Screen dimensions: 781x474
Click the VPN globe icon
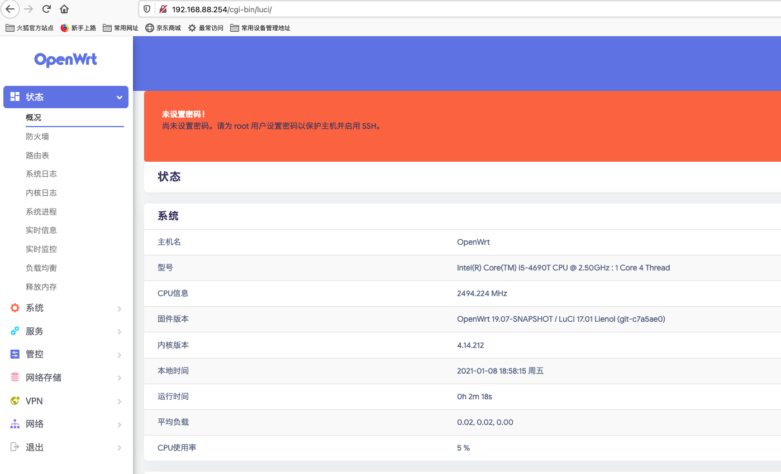pyautogui.click(x=15, y=400)
